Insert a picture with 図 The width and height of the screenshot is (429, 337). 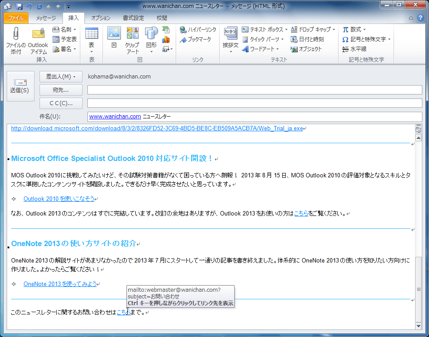pyautogui.click(x=114, y=38)
